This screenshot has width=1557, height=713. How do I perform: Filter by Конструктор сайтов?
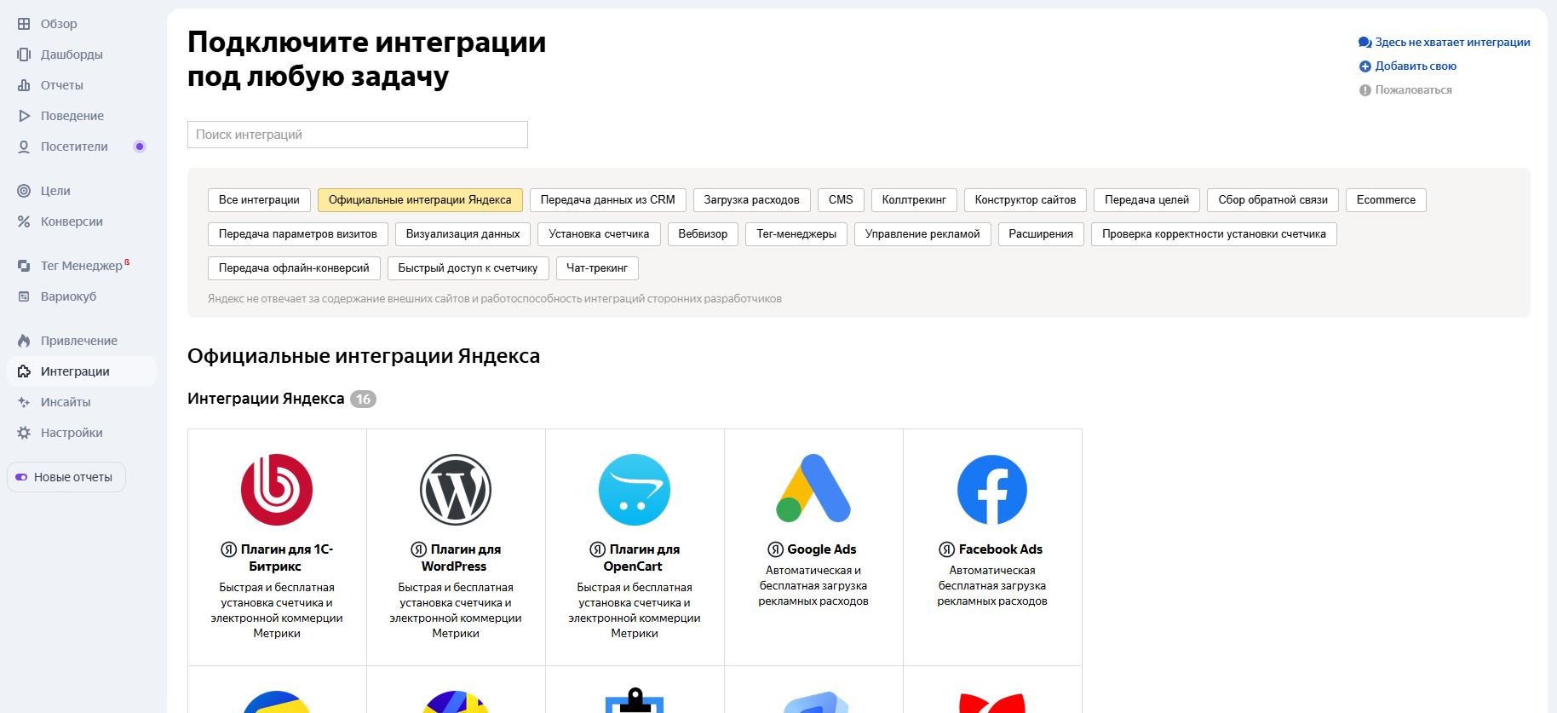[x=1026, y=200]
